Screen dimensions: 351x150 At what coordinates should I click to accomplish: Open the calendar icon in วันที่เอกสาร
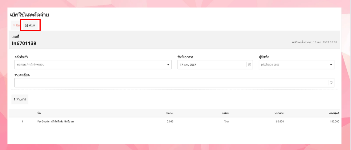point(250,65)
